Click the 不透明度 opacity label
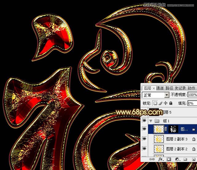The height and width of the screenshot is (170, 197). coord(178,95)
